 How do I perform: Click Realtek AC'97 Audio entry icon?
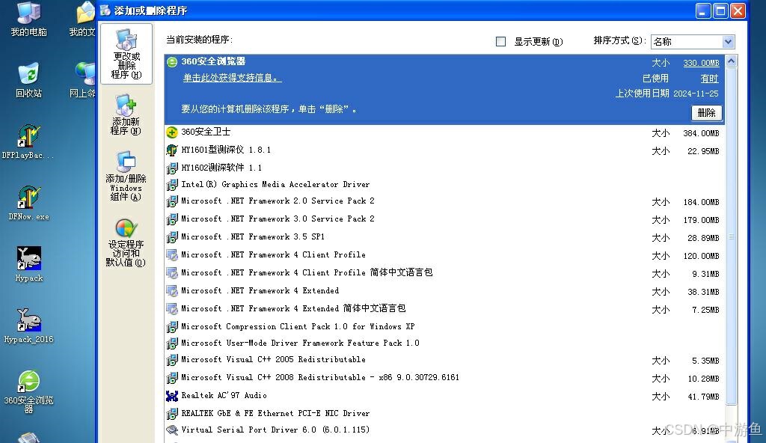[x=172, y=396]
